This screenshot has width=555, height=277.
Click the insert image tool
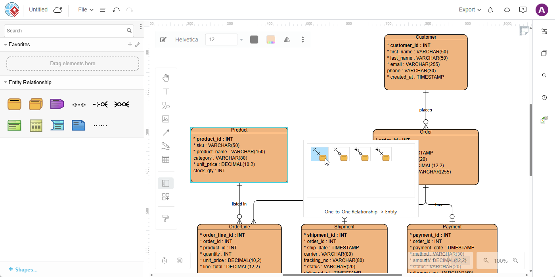pyautogui.click(x=166, y=119)
